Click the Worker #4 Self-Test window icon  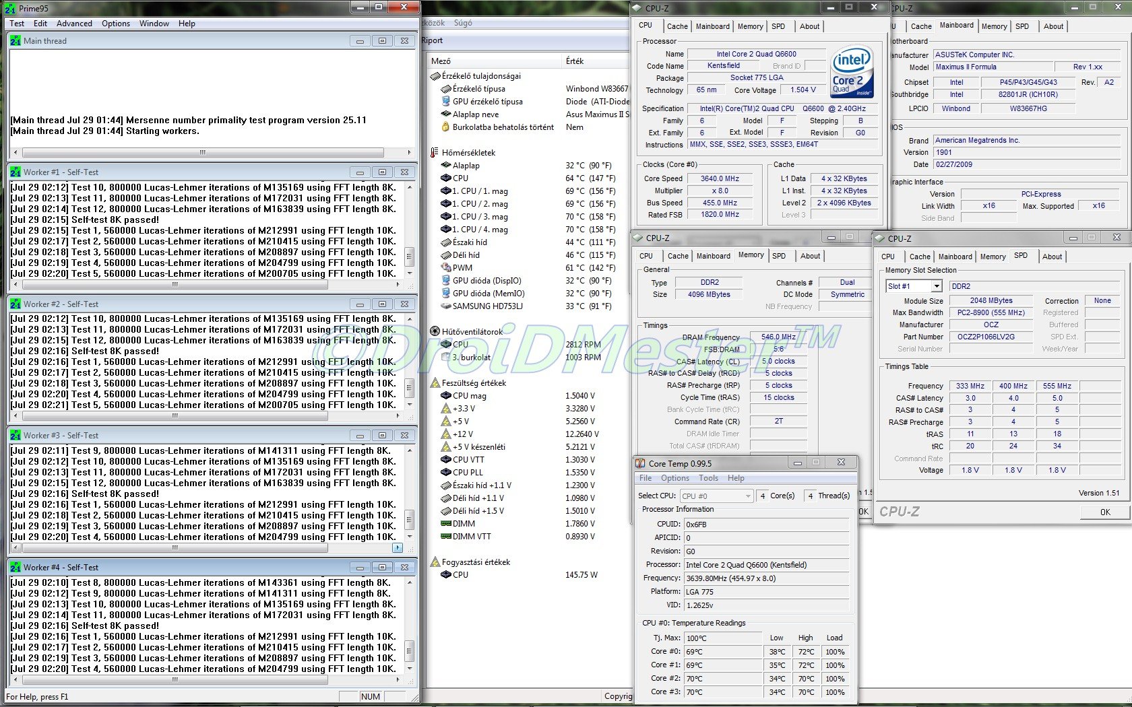coord(15,568)
